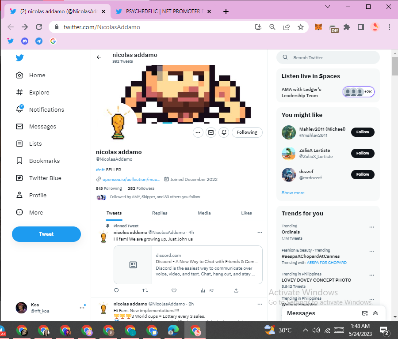View analytics of pinned tweet with 57 views

[x=207, y=290]
